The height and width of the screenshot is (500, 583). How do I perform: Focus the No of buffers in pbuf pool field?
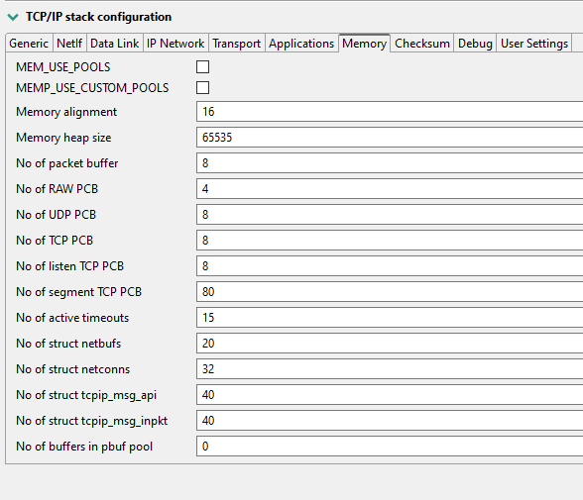point(390,447)
